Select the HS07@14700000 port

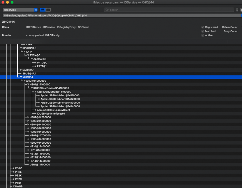(40, 135)
